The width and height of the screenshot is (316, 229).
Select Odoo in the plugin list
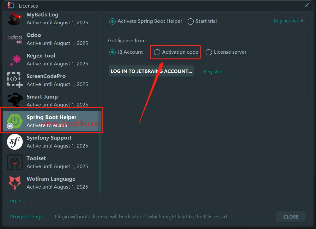click(50, 39)
